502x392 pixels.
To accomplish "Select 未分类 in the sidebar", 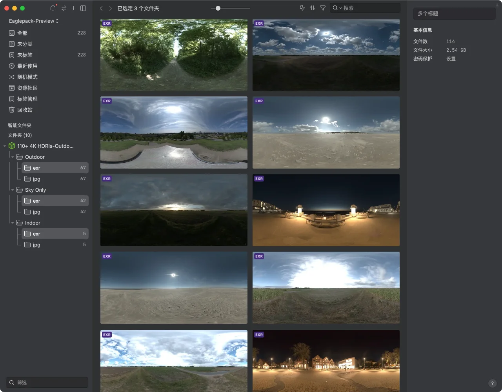I will point(47,44).
